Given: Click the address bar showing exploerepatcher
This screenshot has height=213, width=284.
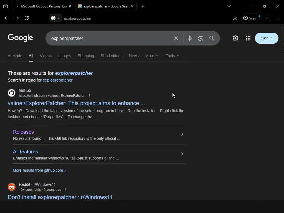Looking at the screenshot, I should (78, 18).
